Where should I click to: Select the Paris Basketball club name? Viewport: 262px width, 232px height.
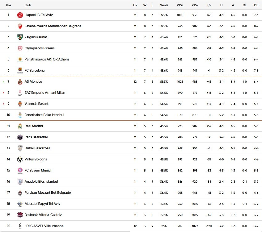(x=36, y=137)
